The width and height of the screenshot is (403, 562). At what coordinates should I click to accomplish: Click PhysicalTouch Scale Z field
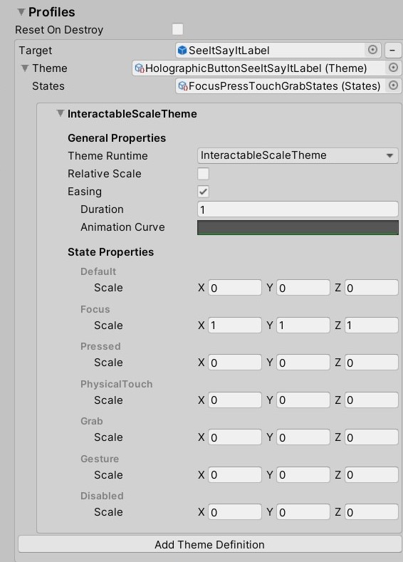click(372, 400)
